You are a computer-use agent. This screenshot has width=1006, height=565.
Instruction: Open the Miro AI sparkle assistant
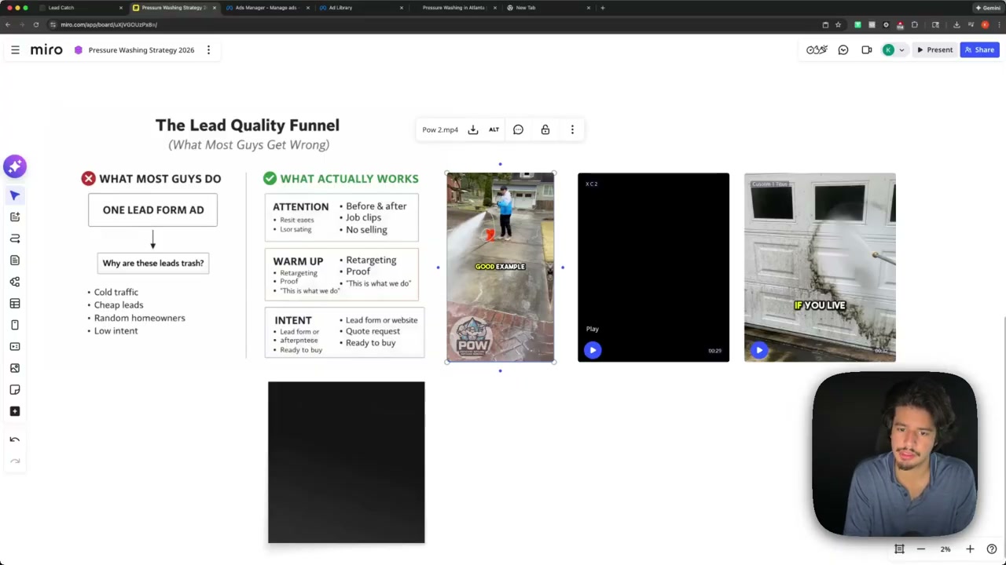pos(15,166)
